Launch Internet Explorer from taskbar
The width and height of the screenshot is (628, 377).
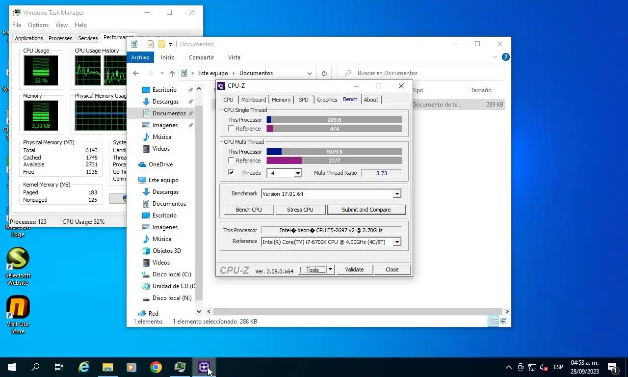click(x=84, y=367)
